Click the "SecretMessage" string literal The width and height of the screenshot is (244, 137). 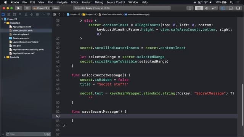point(210,93)
